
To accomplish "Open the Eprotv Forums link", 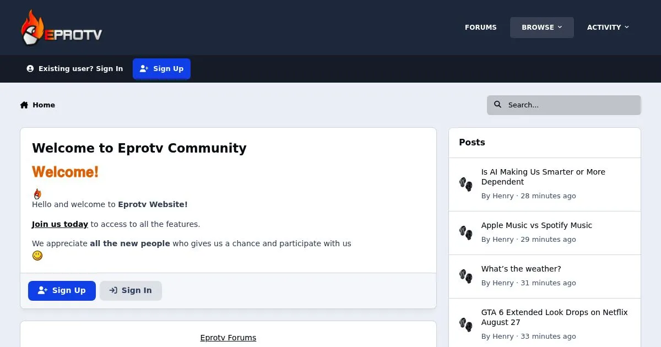I will coord(228,338).
